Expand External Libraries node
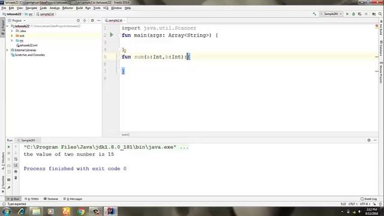 (x=8, y=50)
